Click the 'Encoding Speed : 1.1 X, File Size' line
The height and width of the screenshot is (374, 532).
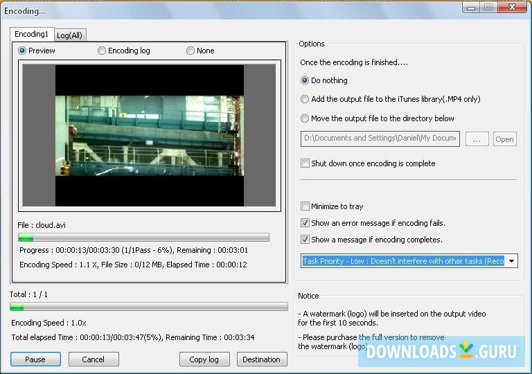[133, 265]
